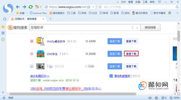Clear search text with X icon
181x100 pixels.
coord(137,28)
